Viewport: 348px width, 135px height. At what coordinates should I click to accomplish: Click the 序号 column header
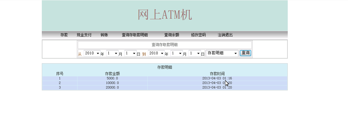[x=60, y=74]
